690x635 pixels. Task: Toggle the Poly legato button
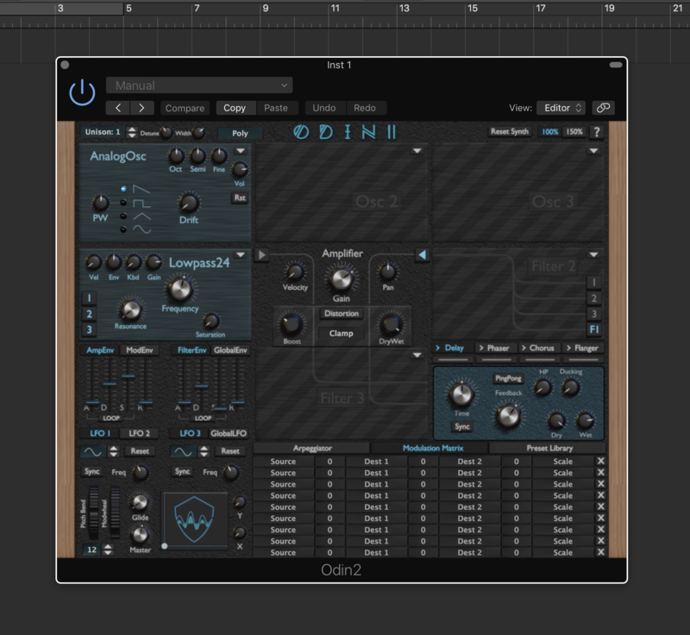coord(240,133)
